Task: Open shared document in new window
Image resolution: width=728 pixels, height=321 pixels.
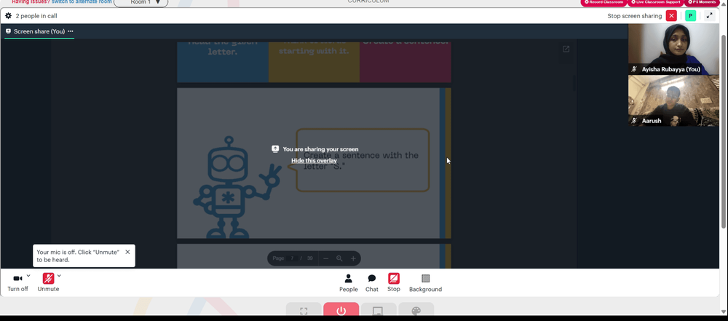Action: pos(566,49)
